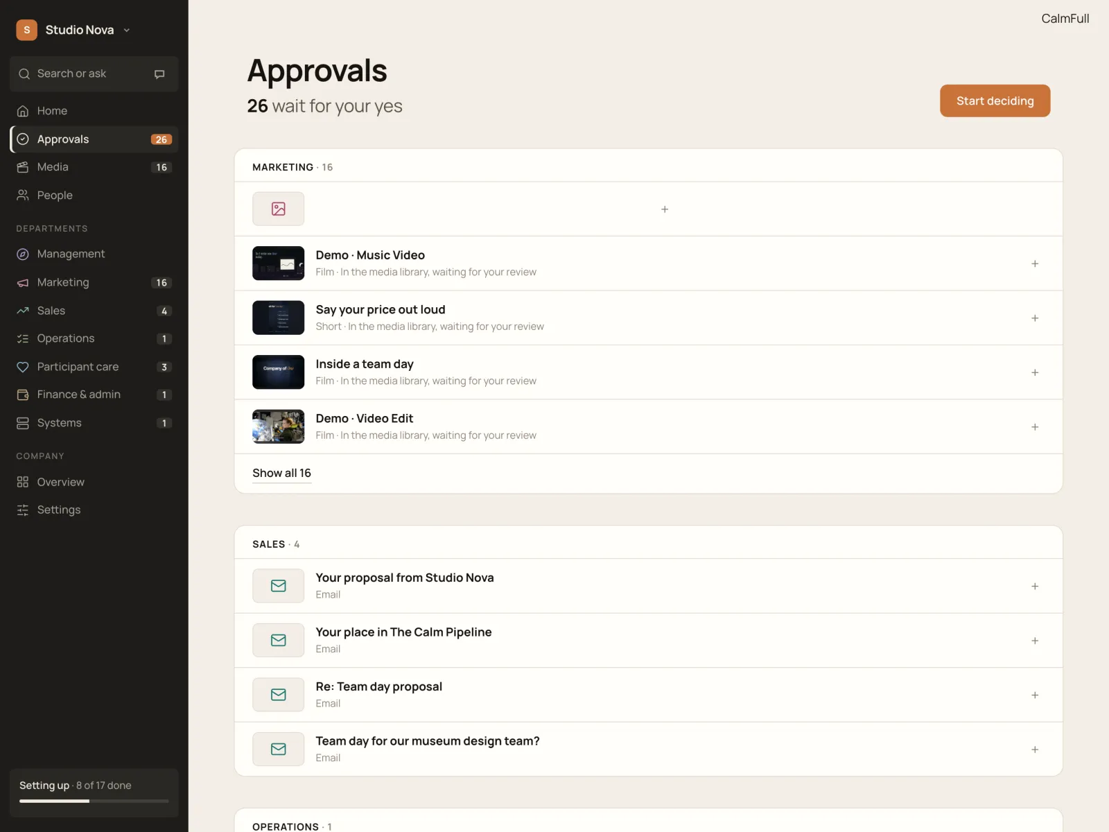
Task: Click the Start deciding button
Action: point(995,101)
